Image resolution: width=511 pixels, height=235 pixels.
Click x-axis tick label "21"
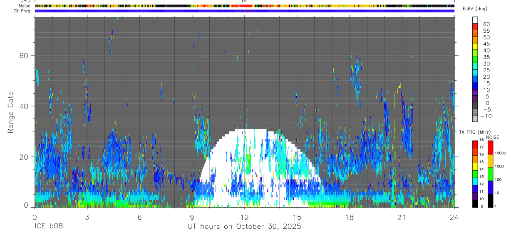click(x=402, y=217)
